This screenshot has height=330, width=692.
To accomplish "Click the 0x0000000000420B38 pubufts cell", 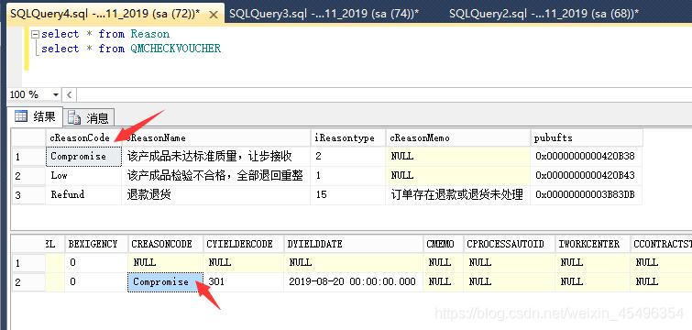I will click(586, 156).
